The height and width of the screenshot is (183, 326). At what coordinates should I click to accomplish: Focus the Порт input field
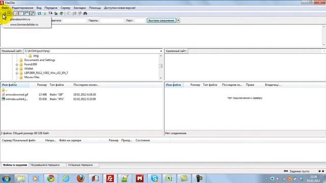click(x=140, y=20)
